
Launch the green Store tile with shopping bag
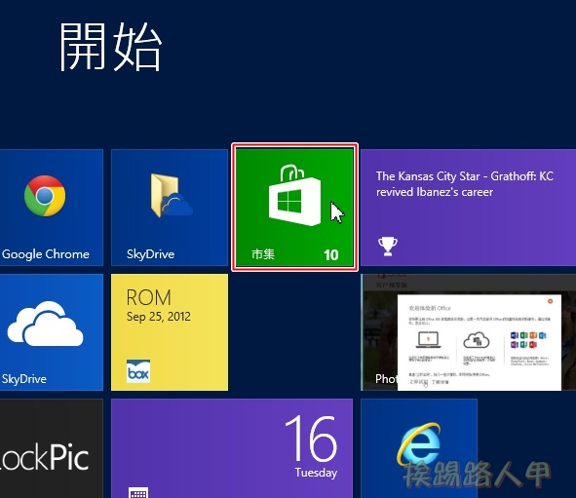click(x=294, y=208)
